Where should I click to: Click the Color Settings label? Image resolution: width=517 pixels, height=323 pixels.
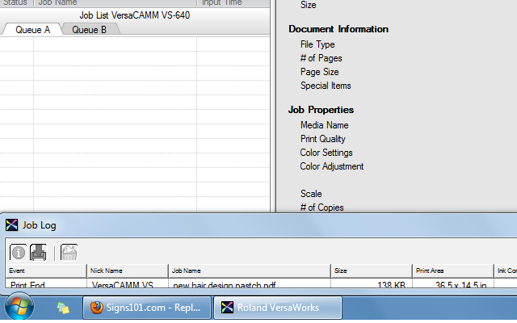pyautogui.click(x=326, y=153)
